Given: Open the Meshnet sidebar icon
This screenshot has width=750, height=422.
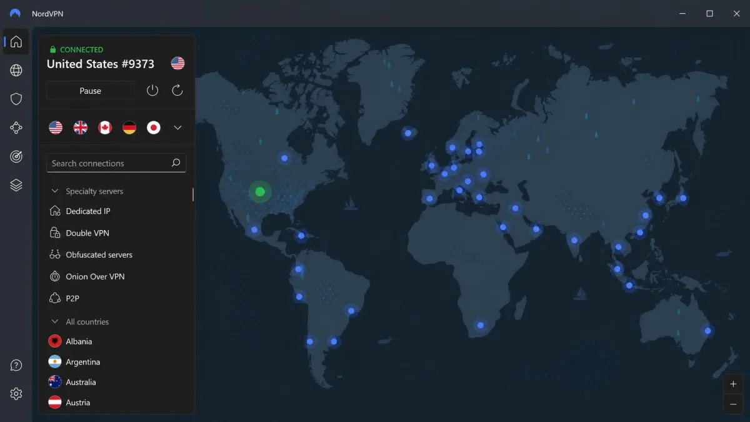Looking at the screenshot, I should (x=16, y=128).
